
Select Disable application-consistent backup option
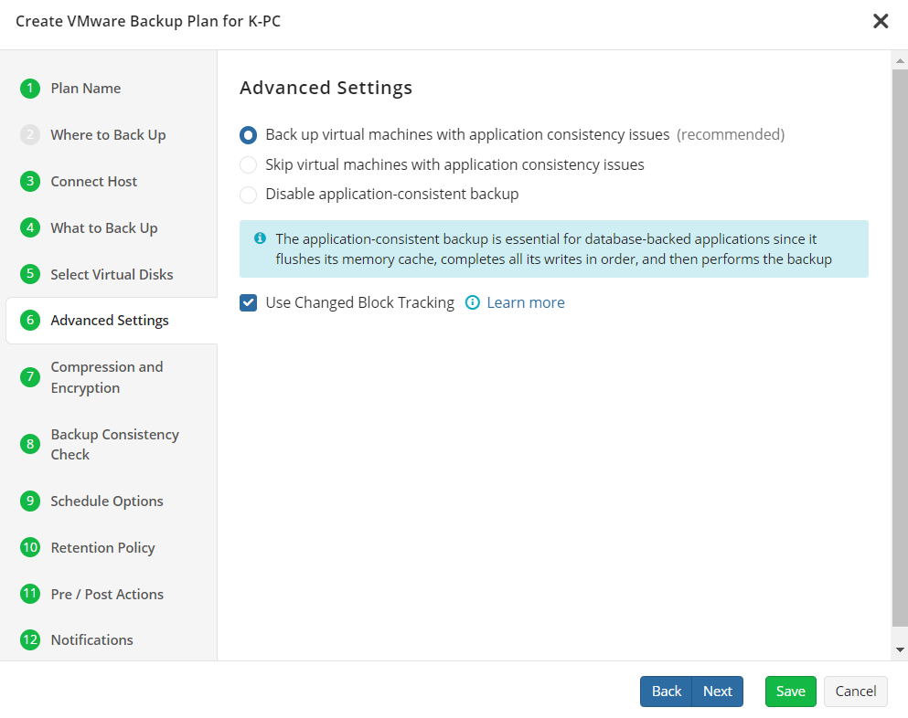[x=249, y=195]
